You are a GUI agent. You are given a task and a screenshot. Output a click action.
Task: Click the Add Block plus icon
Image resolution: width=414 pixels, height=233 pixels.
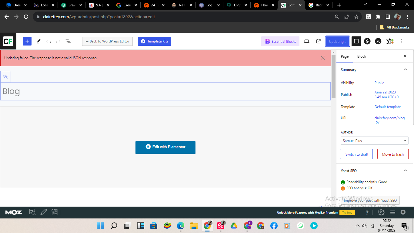tap(27, 41)
